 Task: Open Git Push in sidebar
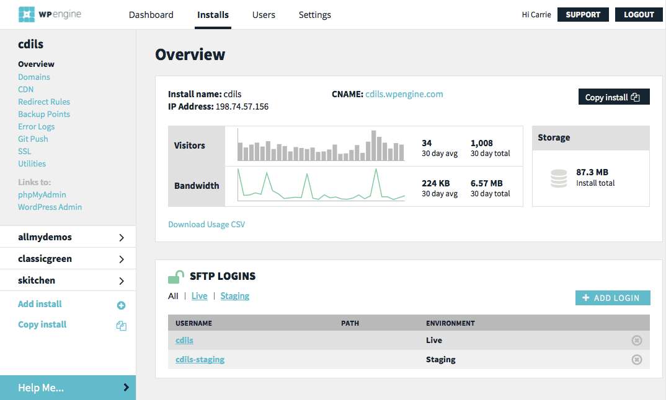click(x=33, y=139)
